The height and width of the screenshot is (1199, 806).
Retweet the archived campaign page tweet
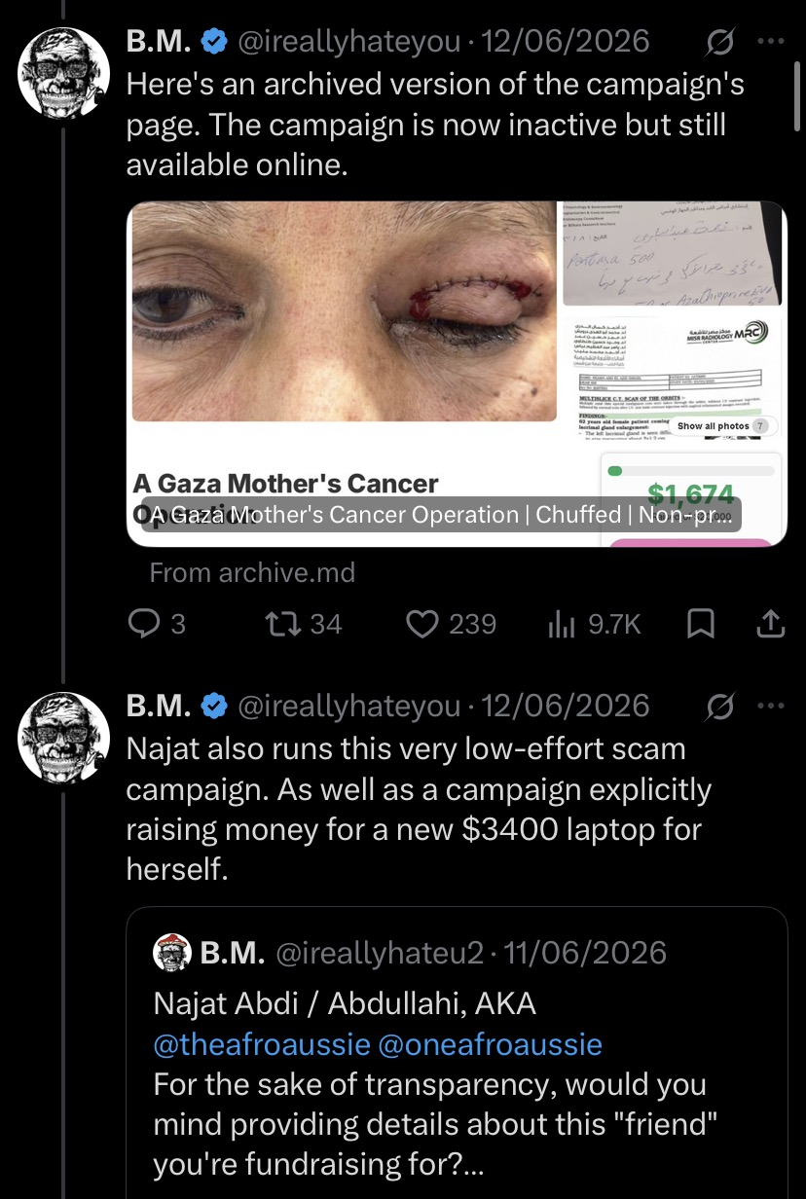pyautogui.click(x=305, y=624)
